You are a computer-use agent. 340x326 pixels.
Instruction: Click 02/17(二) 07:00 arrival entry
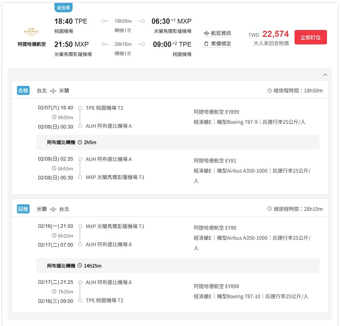tap(56, 245)
